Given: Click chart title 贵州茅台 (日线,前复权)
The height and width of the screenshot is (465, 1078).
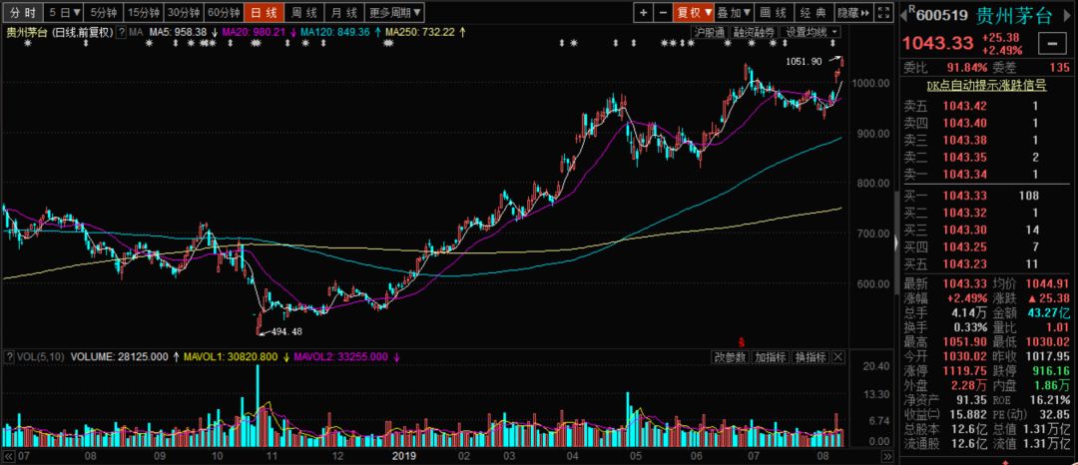Looking at the screenshot, I should point(60,32).
